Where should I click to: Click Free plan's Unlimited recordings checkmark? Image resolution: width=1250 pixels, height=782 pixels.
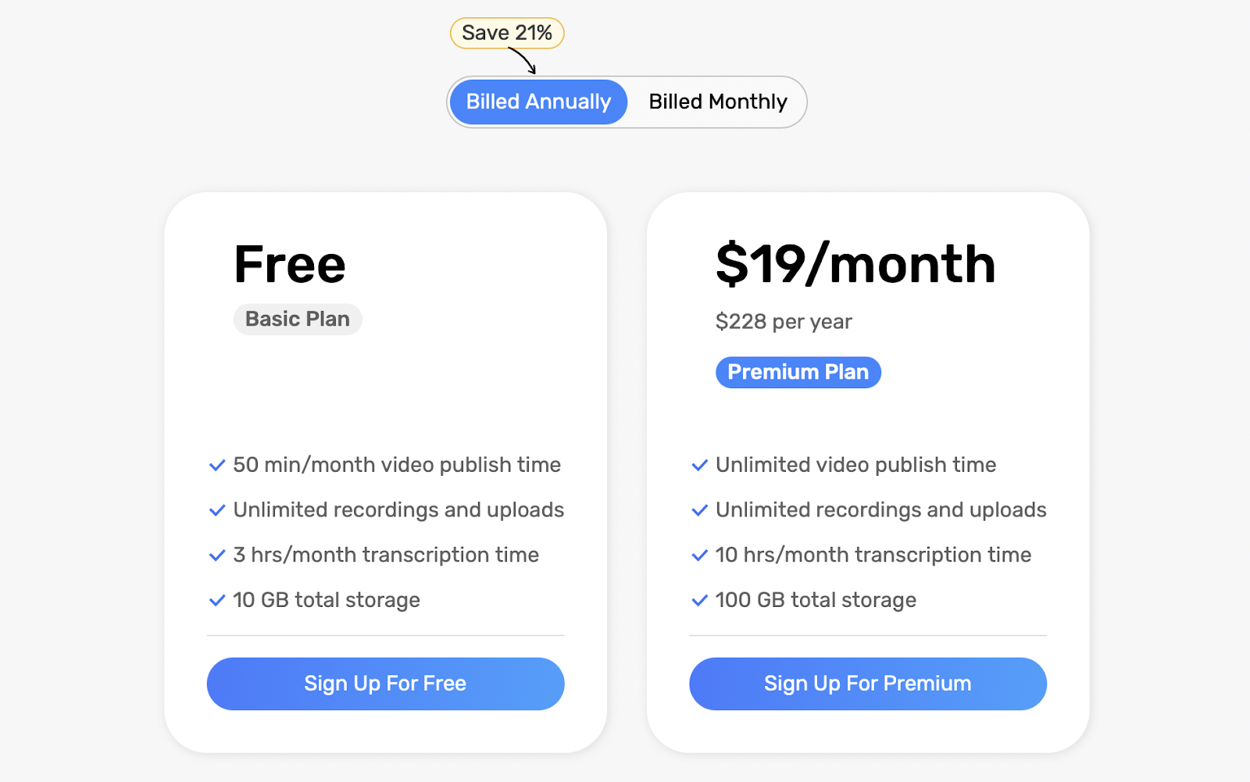(217, 511)
